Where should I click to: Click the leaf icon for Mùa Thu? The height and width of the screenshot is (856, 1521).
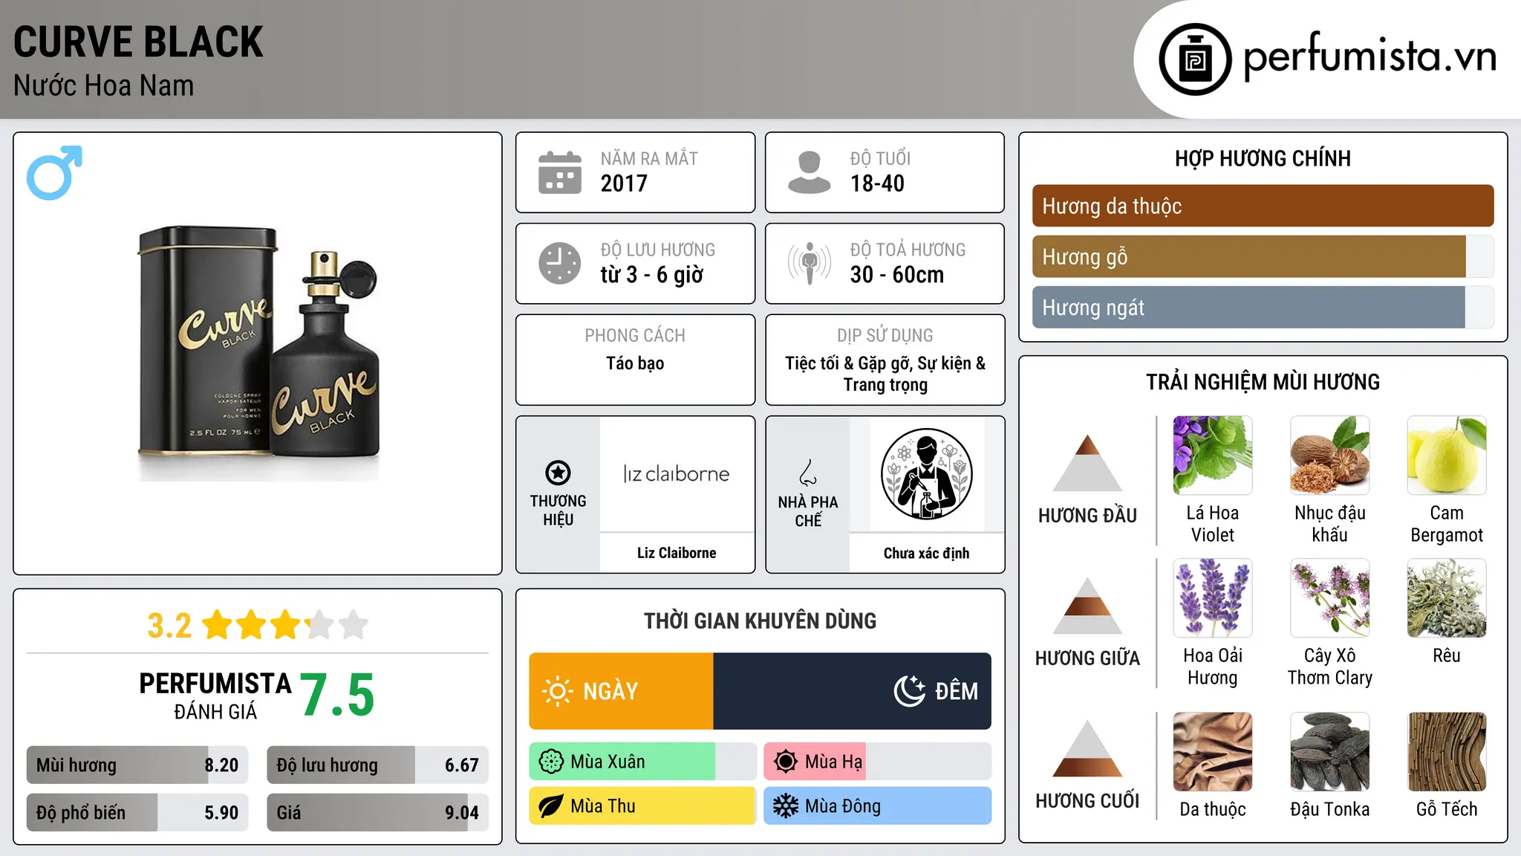click(x=551, y=806)
